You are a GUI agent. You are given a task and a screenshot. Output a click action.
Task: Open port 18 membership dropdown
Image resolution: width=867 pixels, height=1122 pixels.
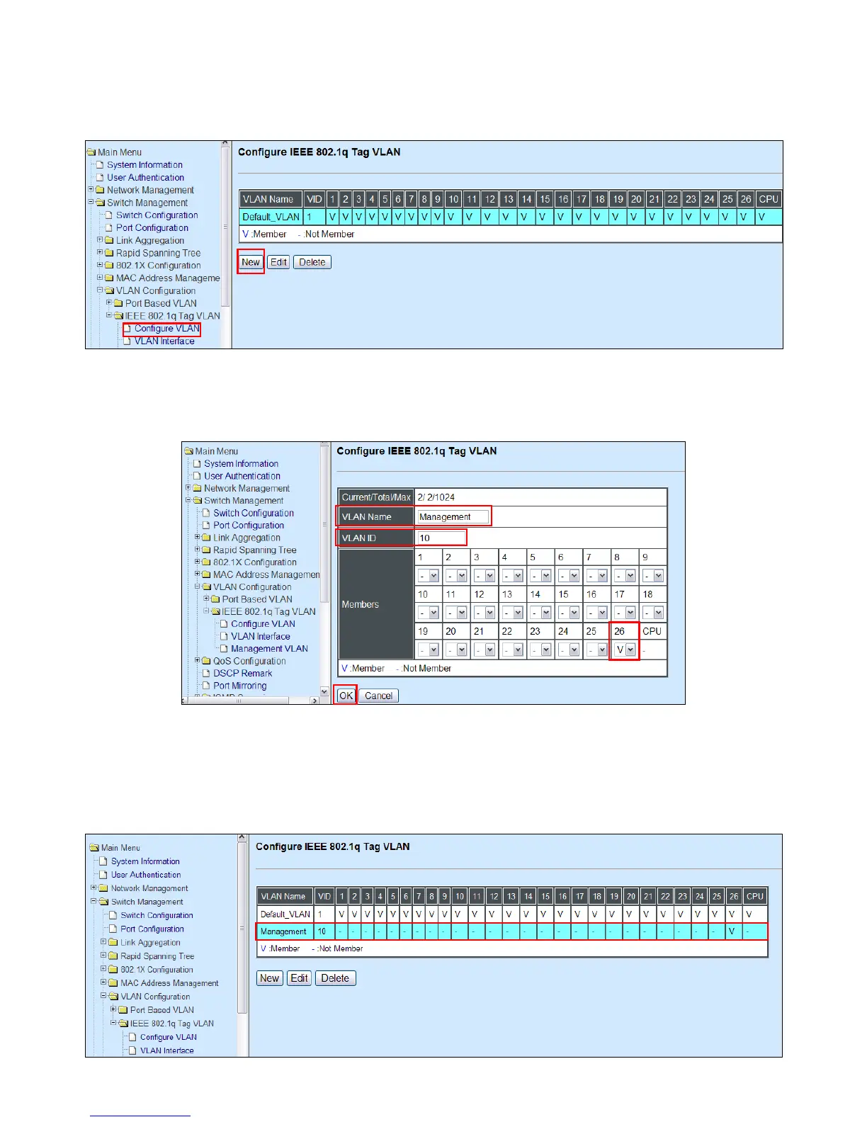(653, 613)
